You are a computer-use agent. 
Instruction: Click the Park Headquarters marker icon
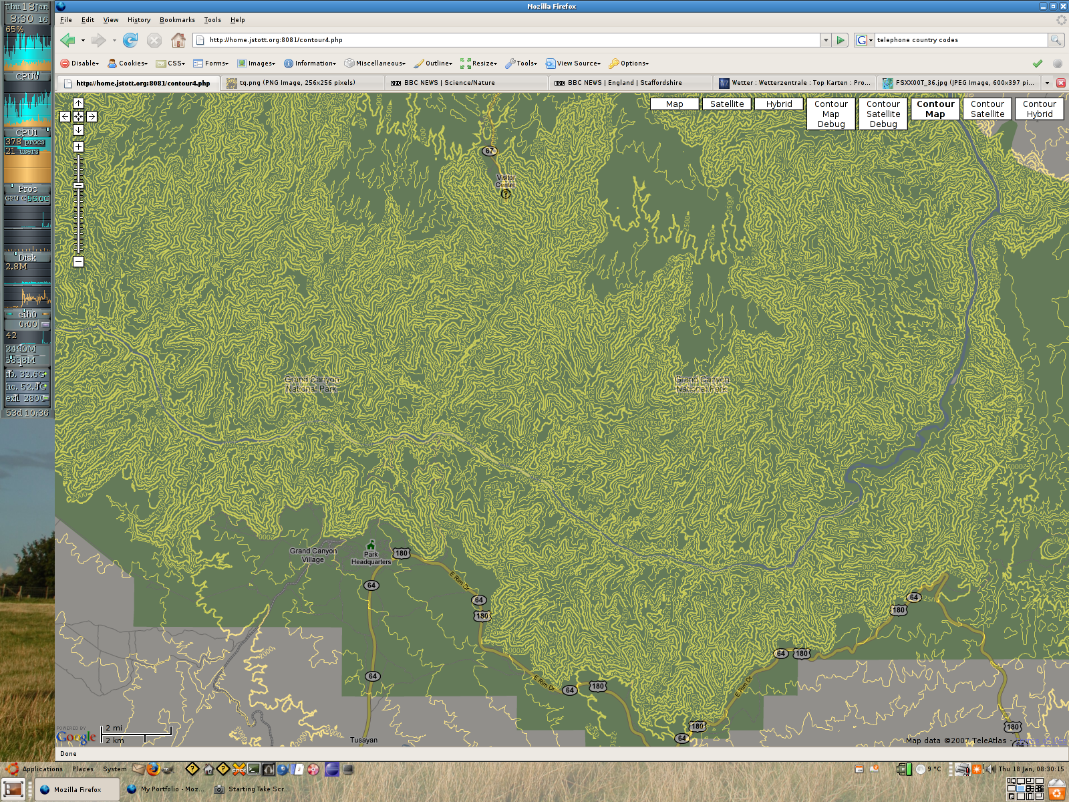coord(371,545)
